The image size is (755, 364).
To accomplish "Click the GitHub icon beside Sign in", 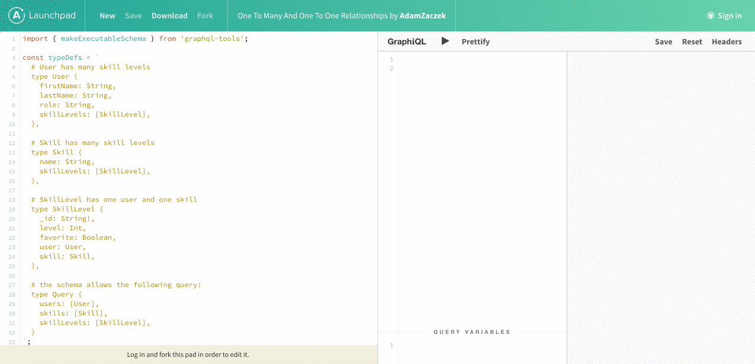I will pos(711,16).
